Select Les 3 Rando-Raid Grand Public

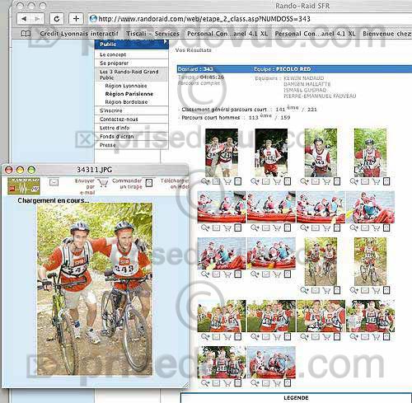point(129,74)
